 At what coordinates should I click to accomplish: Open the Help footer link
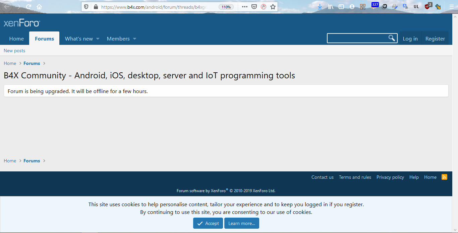point(414,177)
